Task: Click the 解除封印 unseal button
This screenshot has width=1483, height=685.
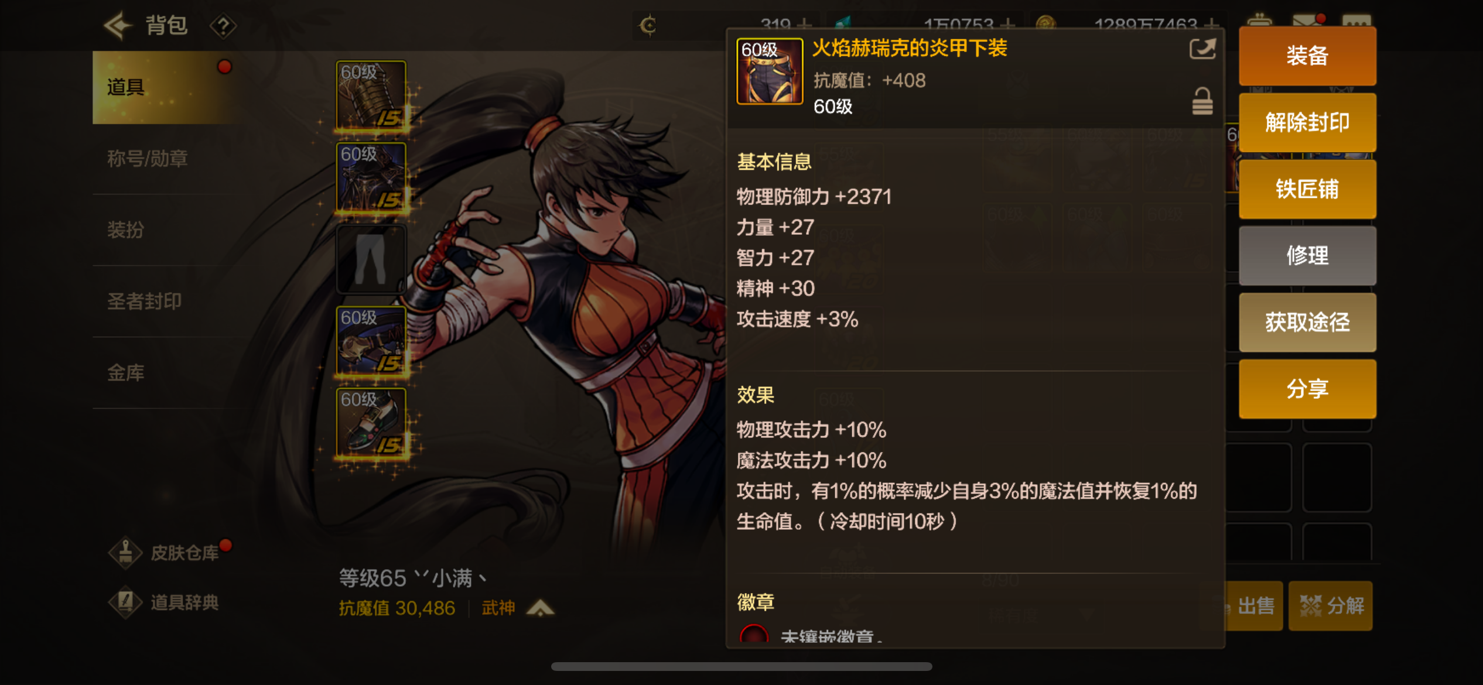Action: click(1307, 122)
